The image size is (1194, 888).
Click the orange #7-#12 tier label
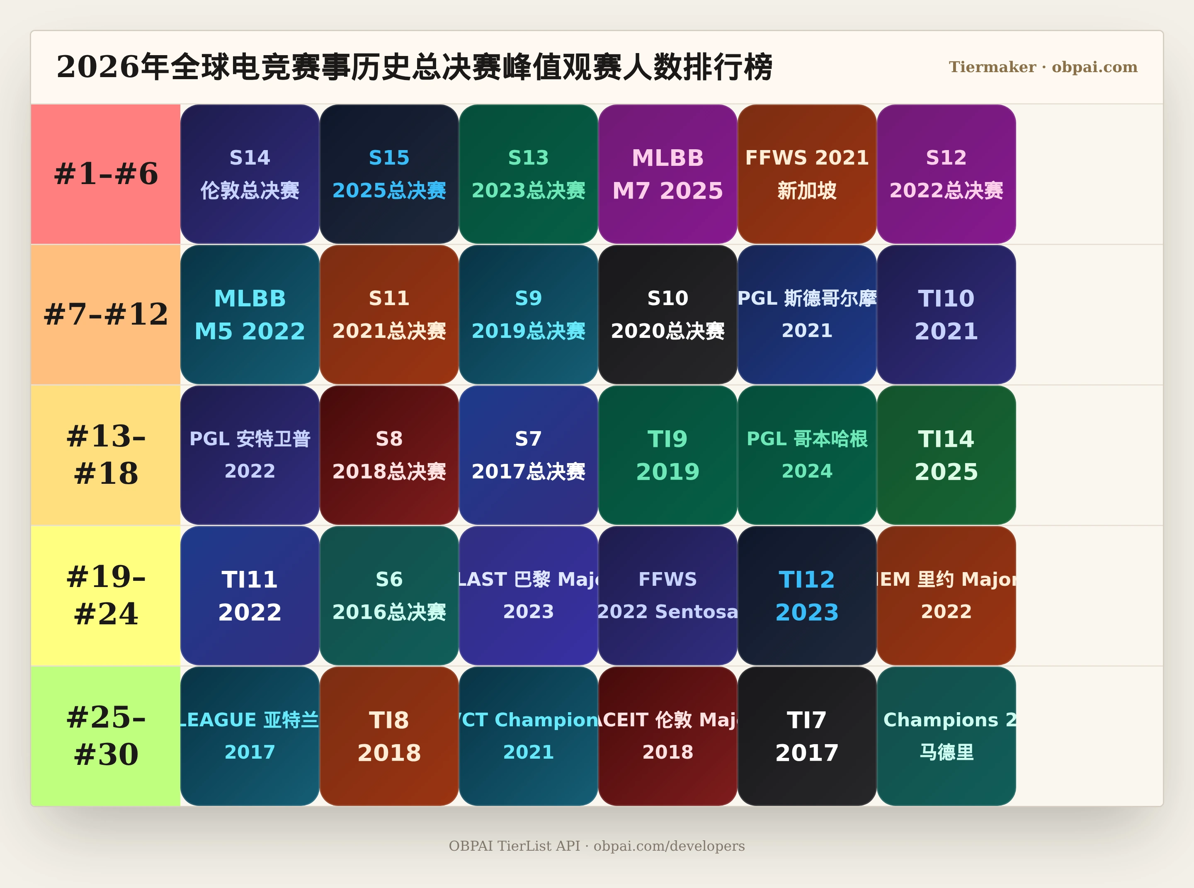pyautogui.click(x=106, y=315)
